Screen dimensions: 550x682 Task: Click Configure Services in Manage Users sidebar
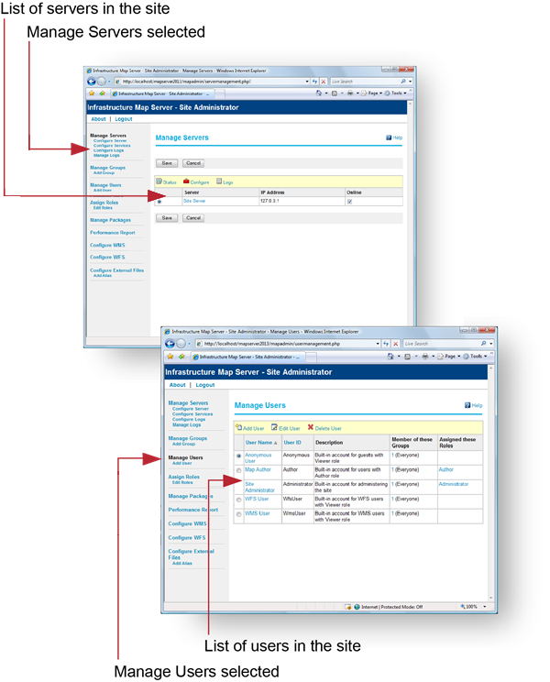(x=192, y=414)
